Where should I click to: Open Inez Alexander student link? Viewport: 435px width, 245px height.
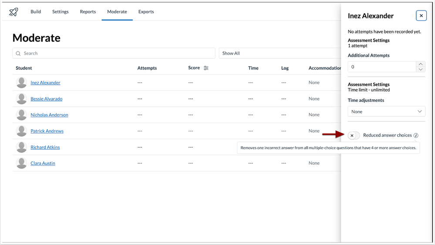coord(45,83)
